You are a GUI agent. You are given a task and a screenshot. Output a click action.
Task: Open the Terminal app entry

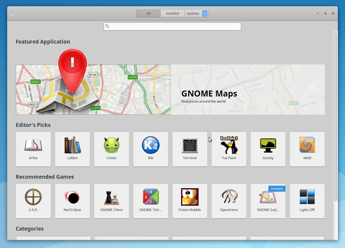click(190, 149)
